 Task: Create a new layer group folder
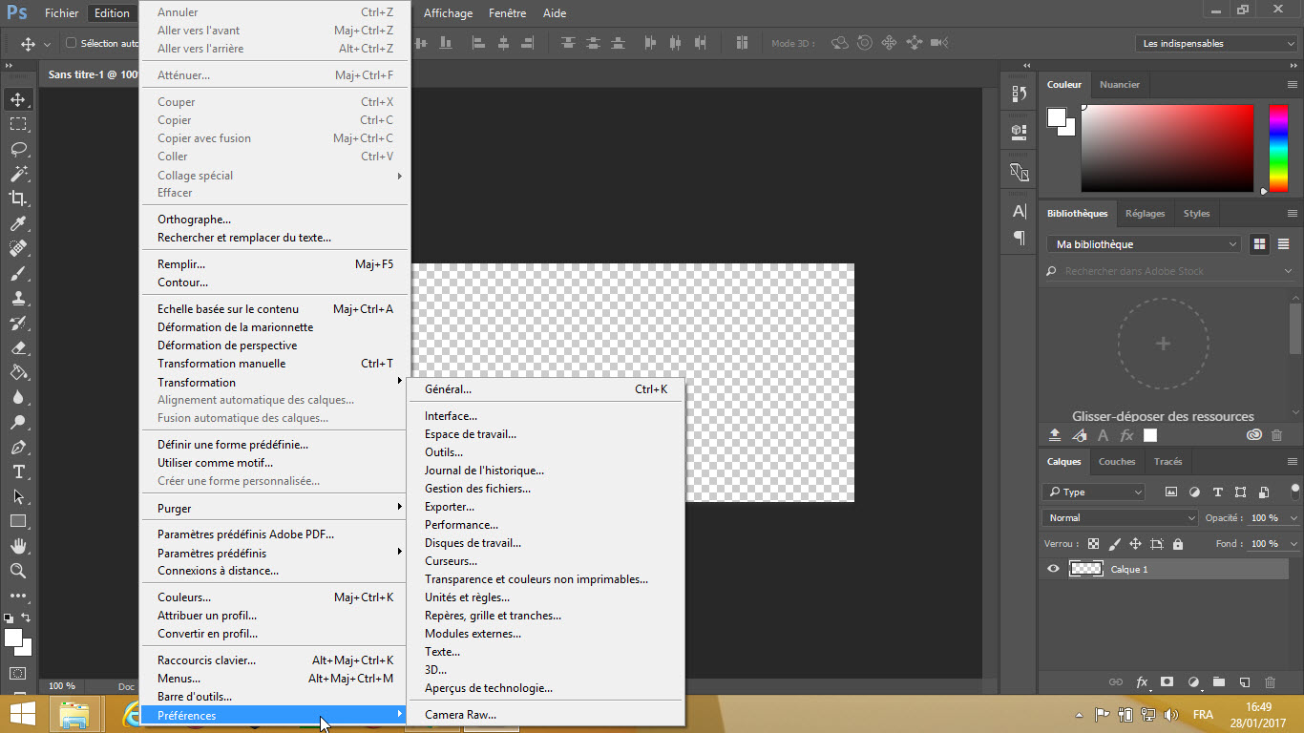(x=1218, y=682)
